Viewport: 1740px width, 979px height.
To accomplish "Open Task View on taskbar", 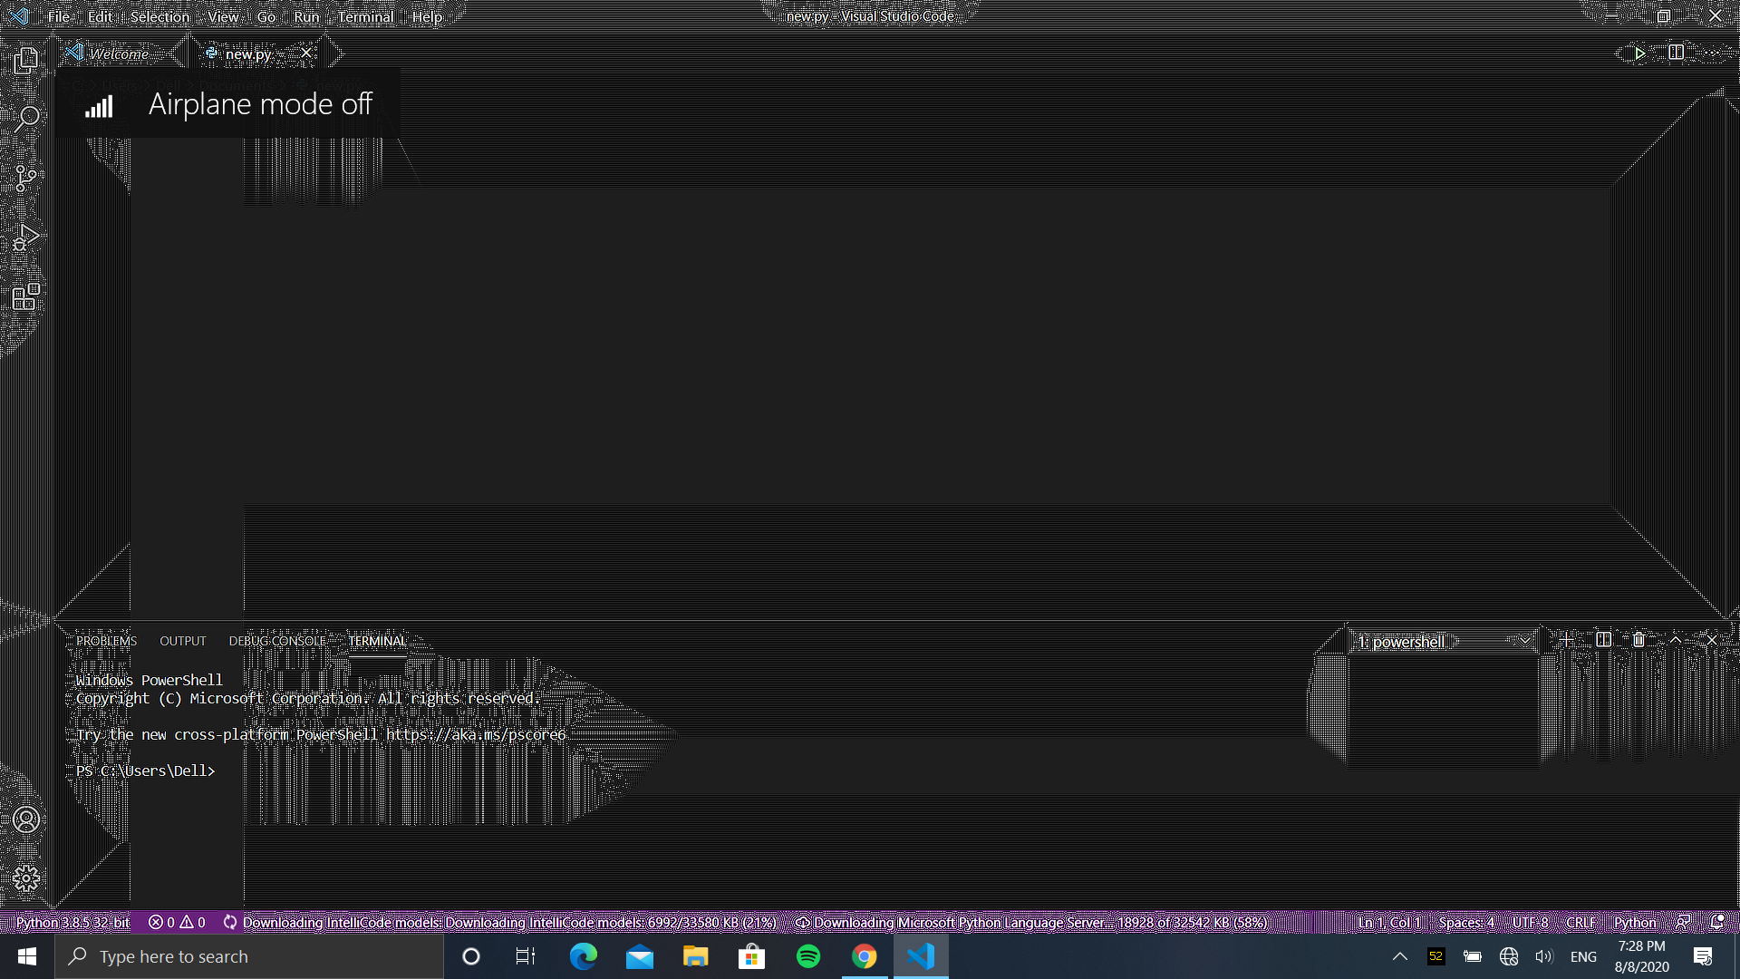I will [526, 956].
